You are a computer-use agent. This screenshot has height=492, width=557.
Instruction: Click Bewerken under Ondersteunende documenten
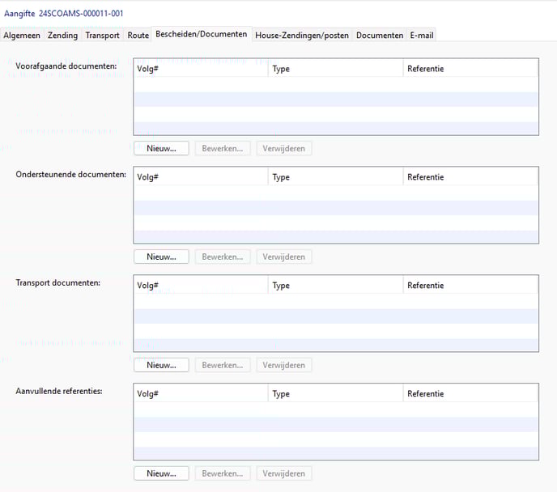pos(223,257)
